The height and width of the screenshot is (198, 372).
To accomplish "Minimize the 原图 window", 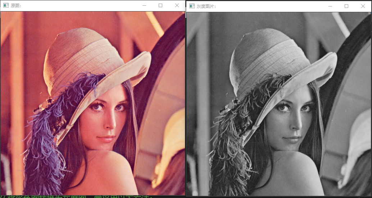I will [144, 5].
